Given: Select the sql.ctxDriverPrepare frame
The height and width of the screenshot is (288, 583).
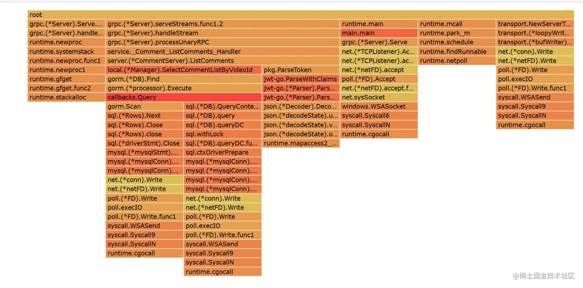Looking at the screenshot, I should click(x=223, y=152).
